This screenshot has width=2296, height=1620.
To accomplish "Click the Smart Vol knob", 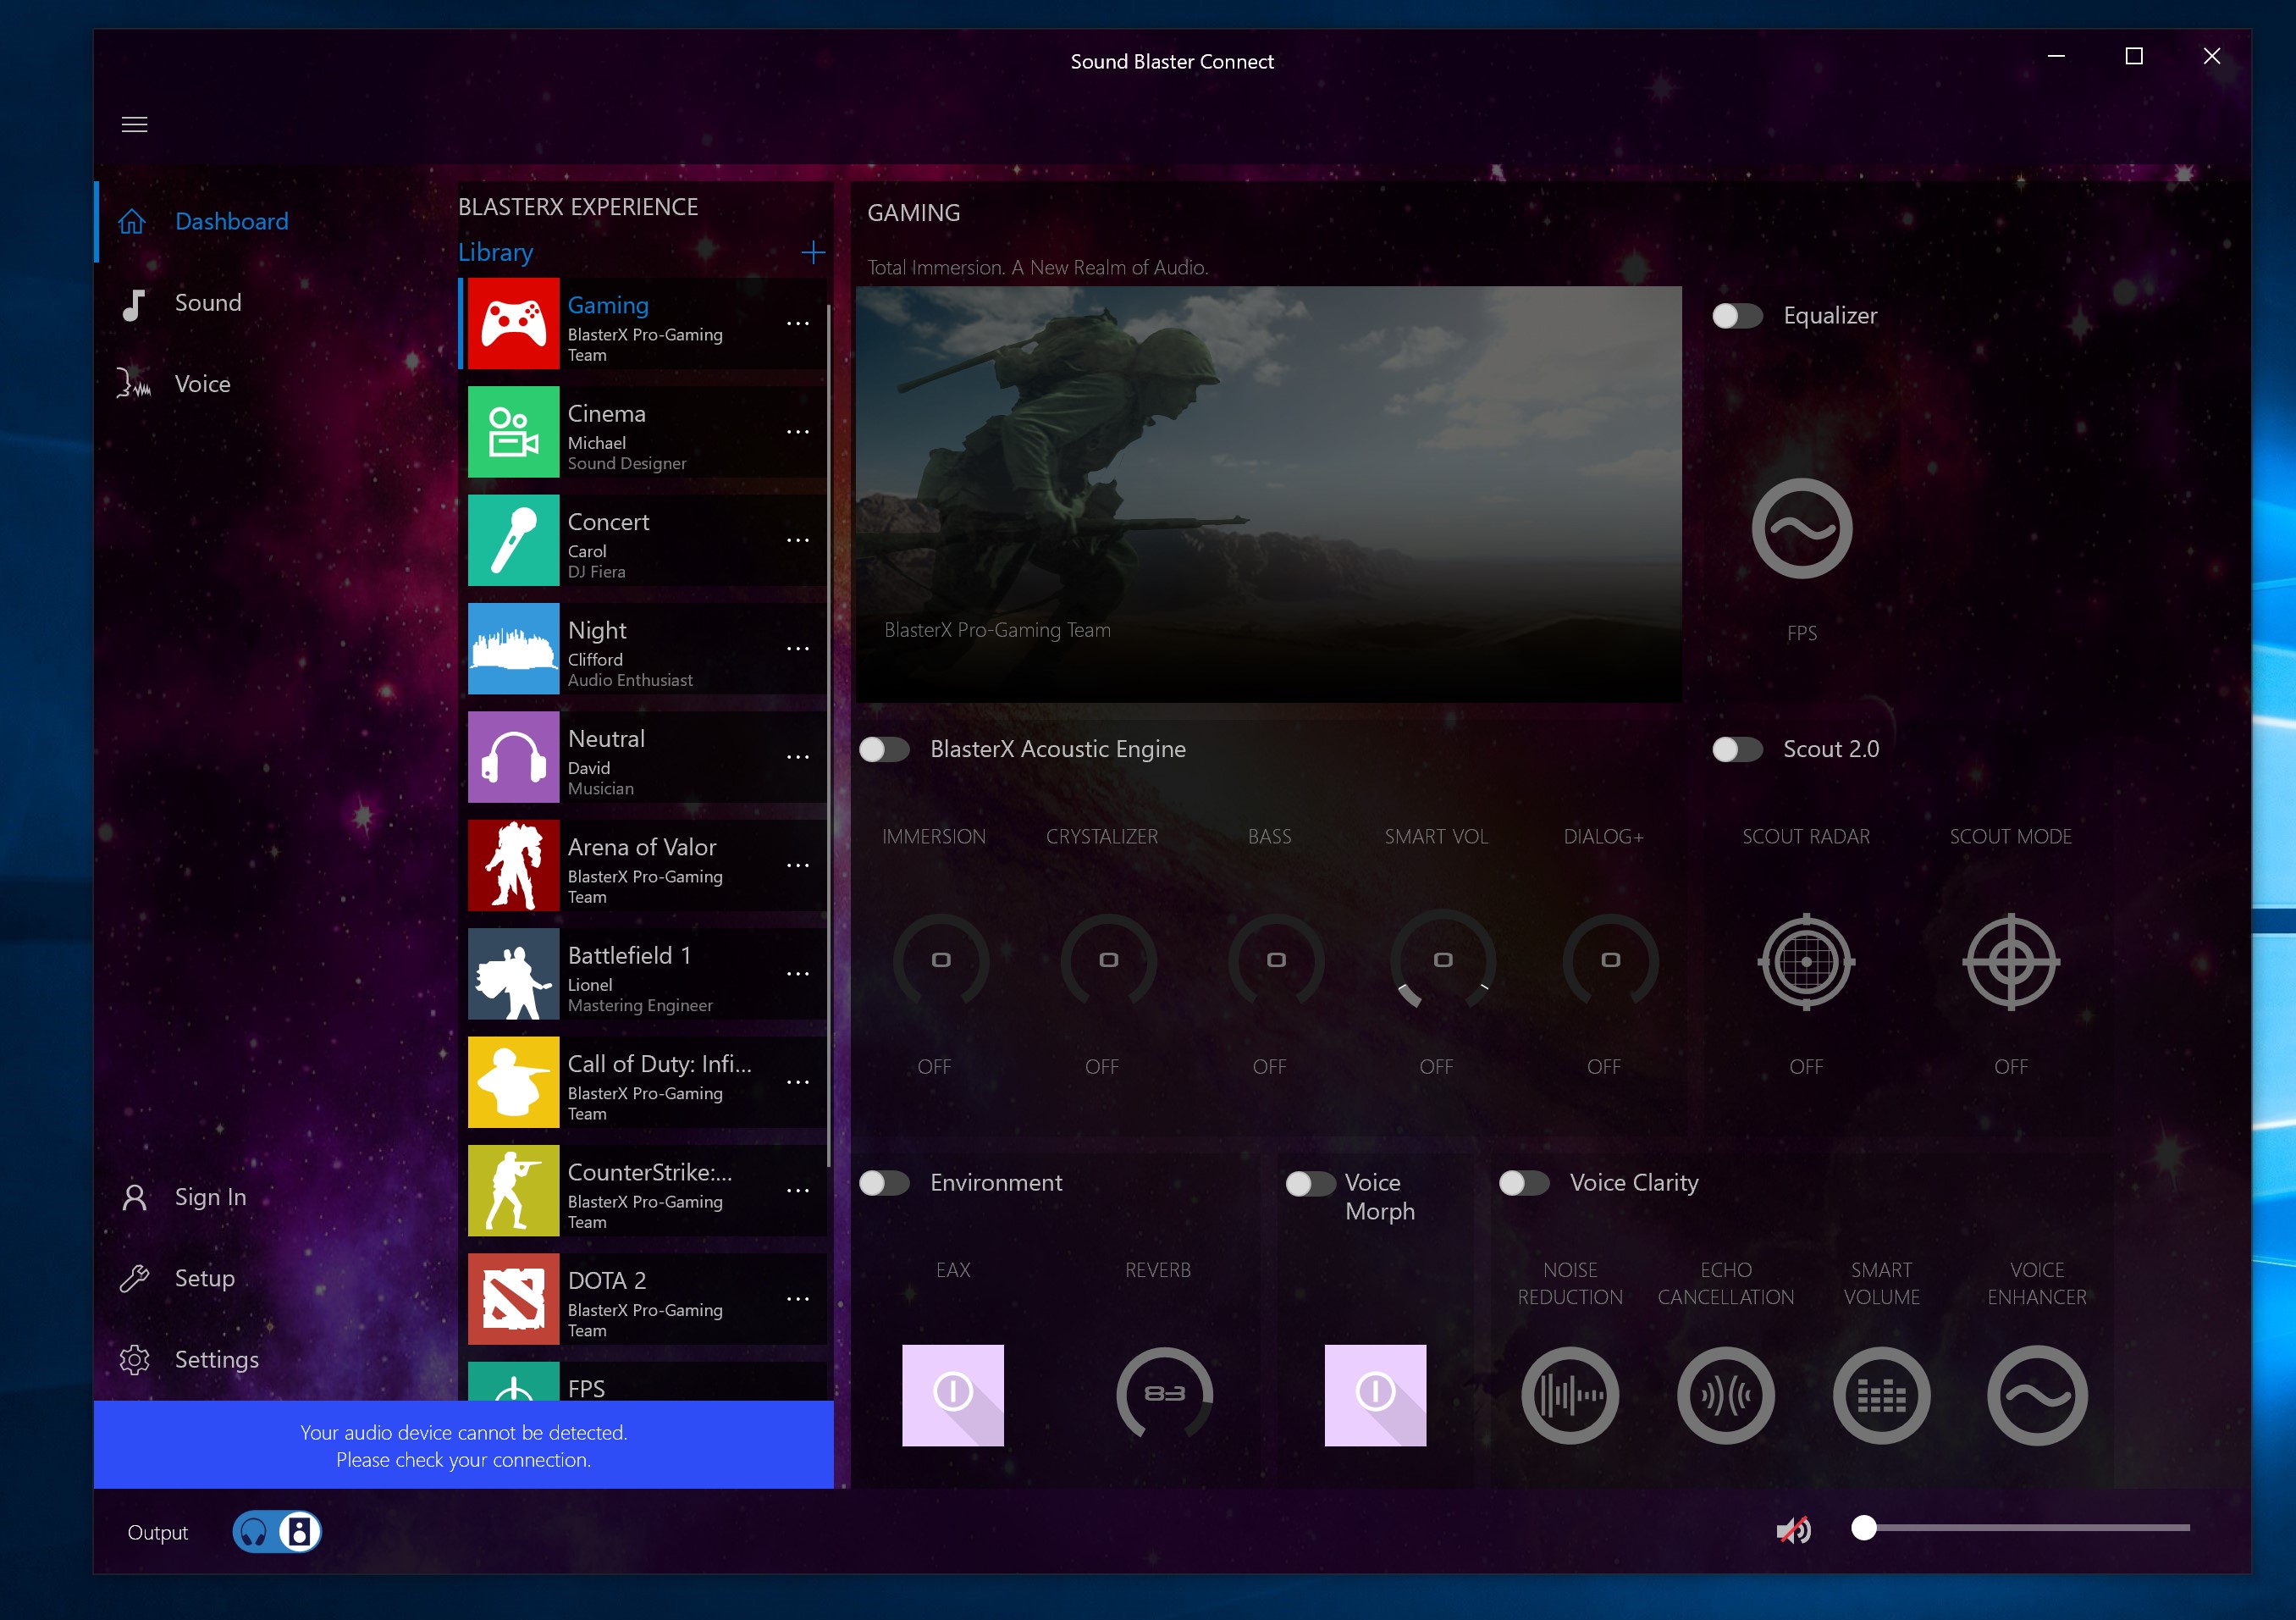I will 1442,960.
